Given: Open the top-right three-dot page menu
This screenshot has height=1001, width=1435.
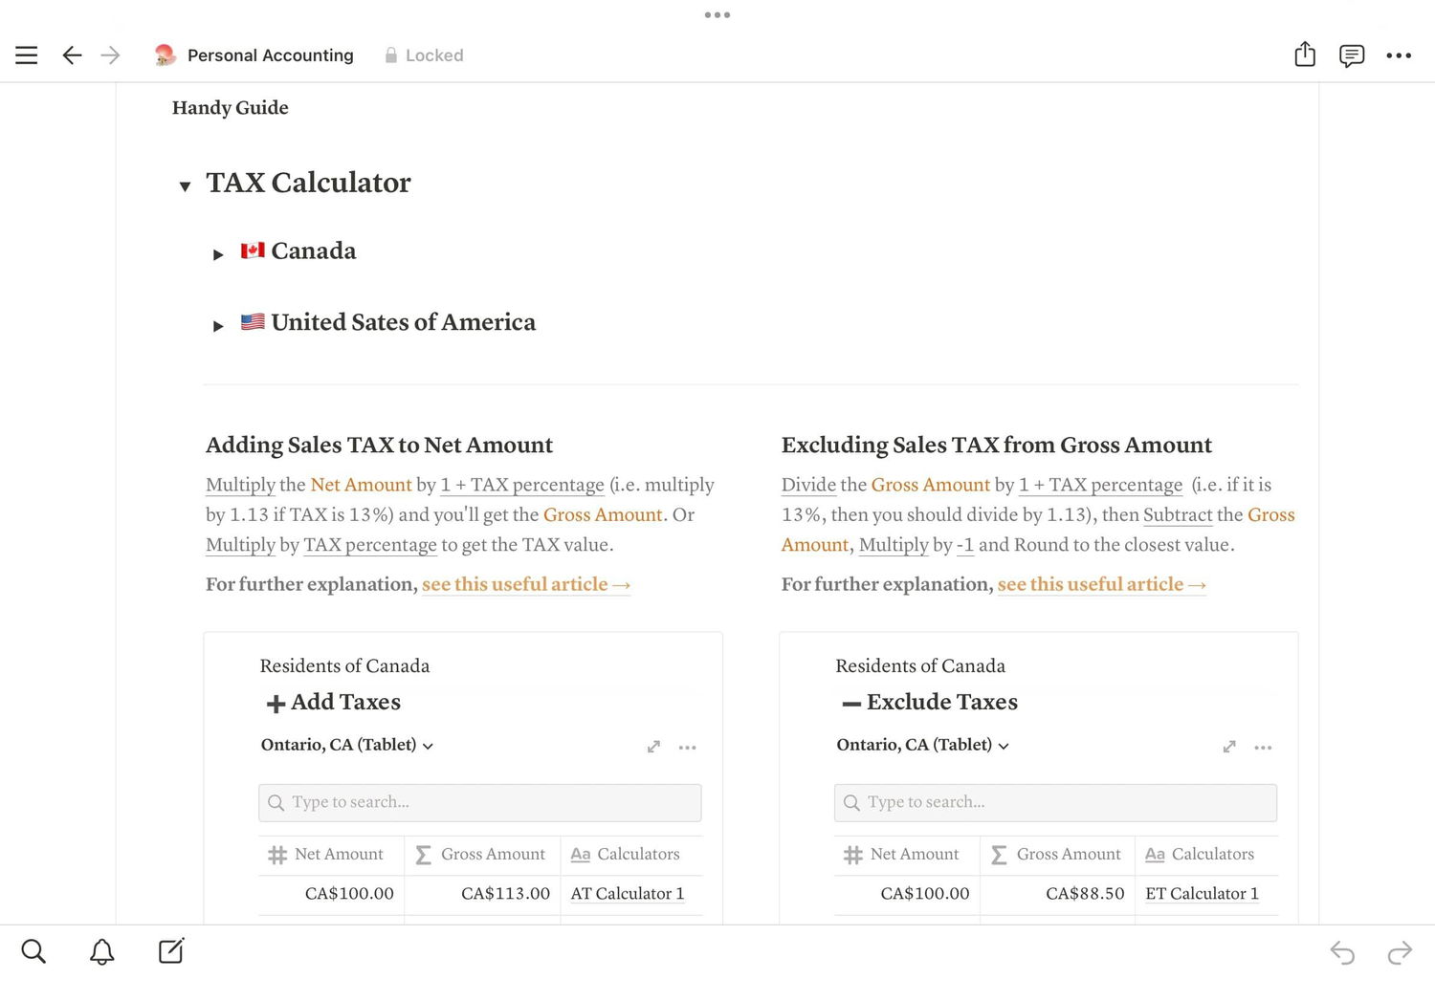Looking at the screenshot, I should 1399,55.
